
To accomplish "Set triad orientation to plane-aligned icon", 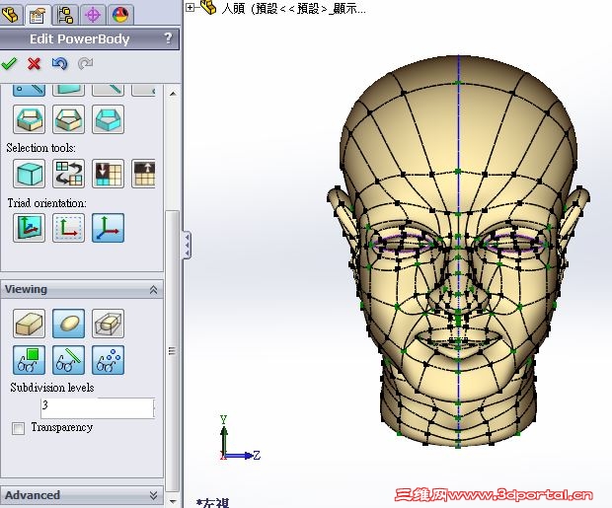I will coord(29,228).
